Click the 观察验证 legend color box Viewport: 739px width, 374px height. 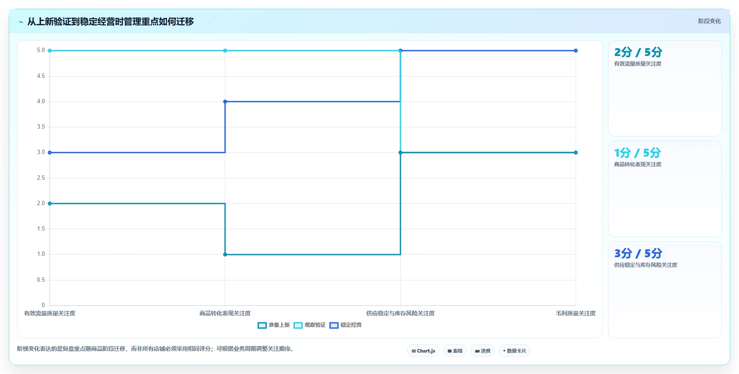(298, 325)
